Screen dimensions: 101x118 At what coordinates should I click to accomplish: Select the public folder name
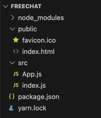point(28,29)
